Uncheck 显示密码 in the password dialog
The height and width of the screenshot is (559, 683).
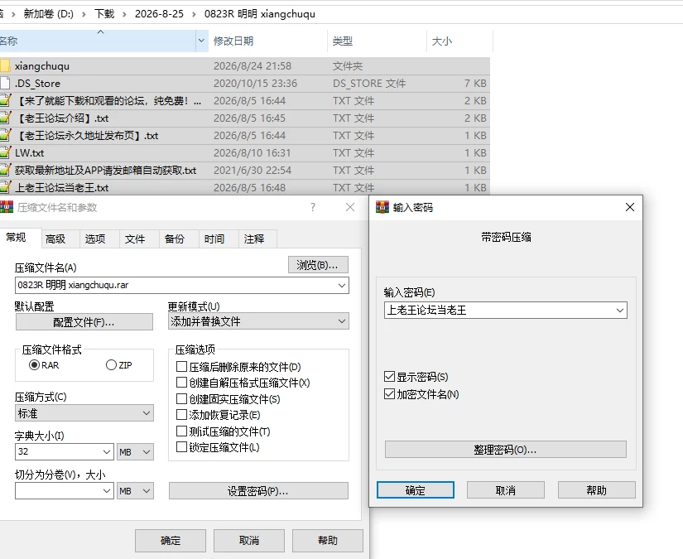point(389,377)
